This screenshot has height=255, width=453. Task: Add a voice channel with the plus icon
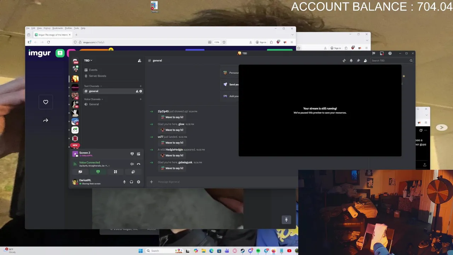(x=141, y=99)
